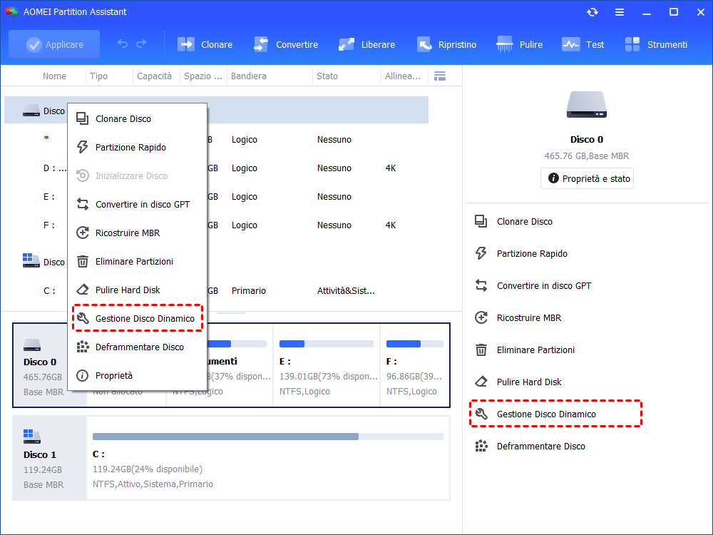Choose Gestione Disco Dinamico in context menu

click(137, 318)
